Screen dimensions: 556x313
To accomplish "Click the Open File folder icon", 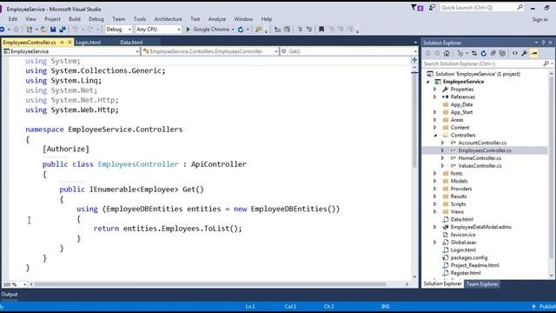I will coord(43,30).
